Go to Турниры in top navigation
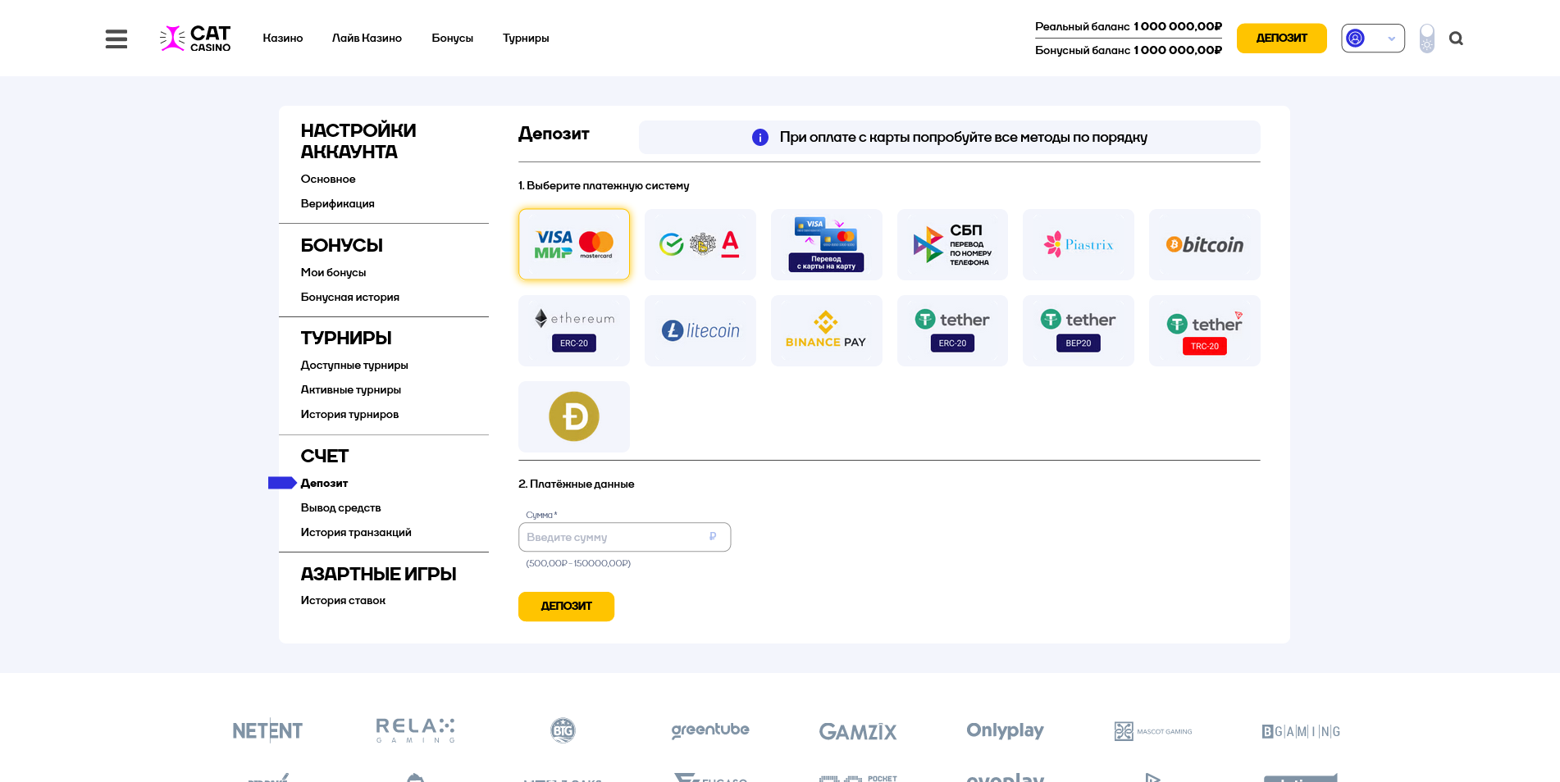Screen dimensions: 1560x782 (526, 39)
